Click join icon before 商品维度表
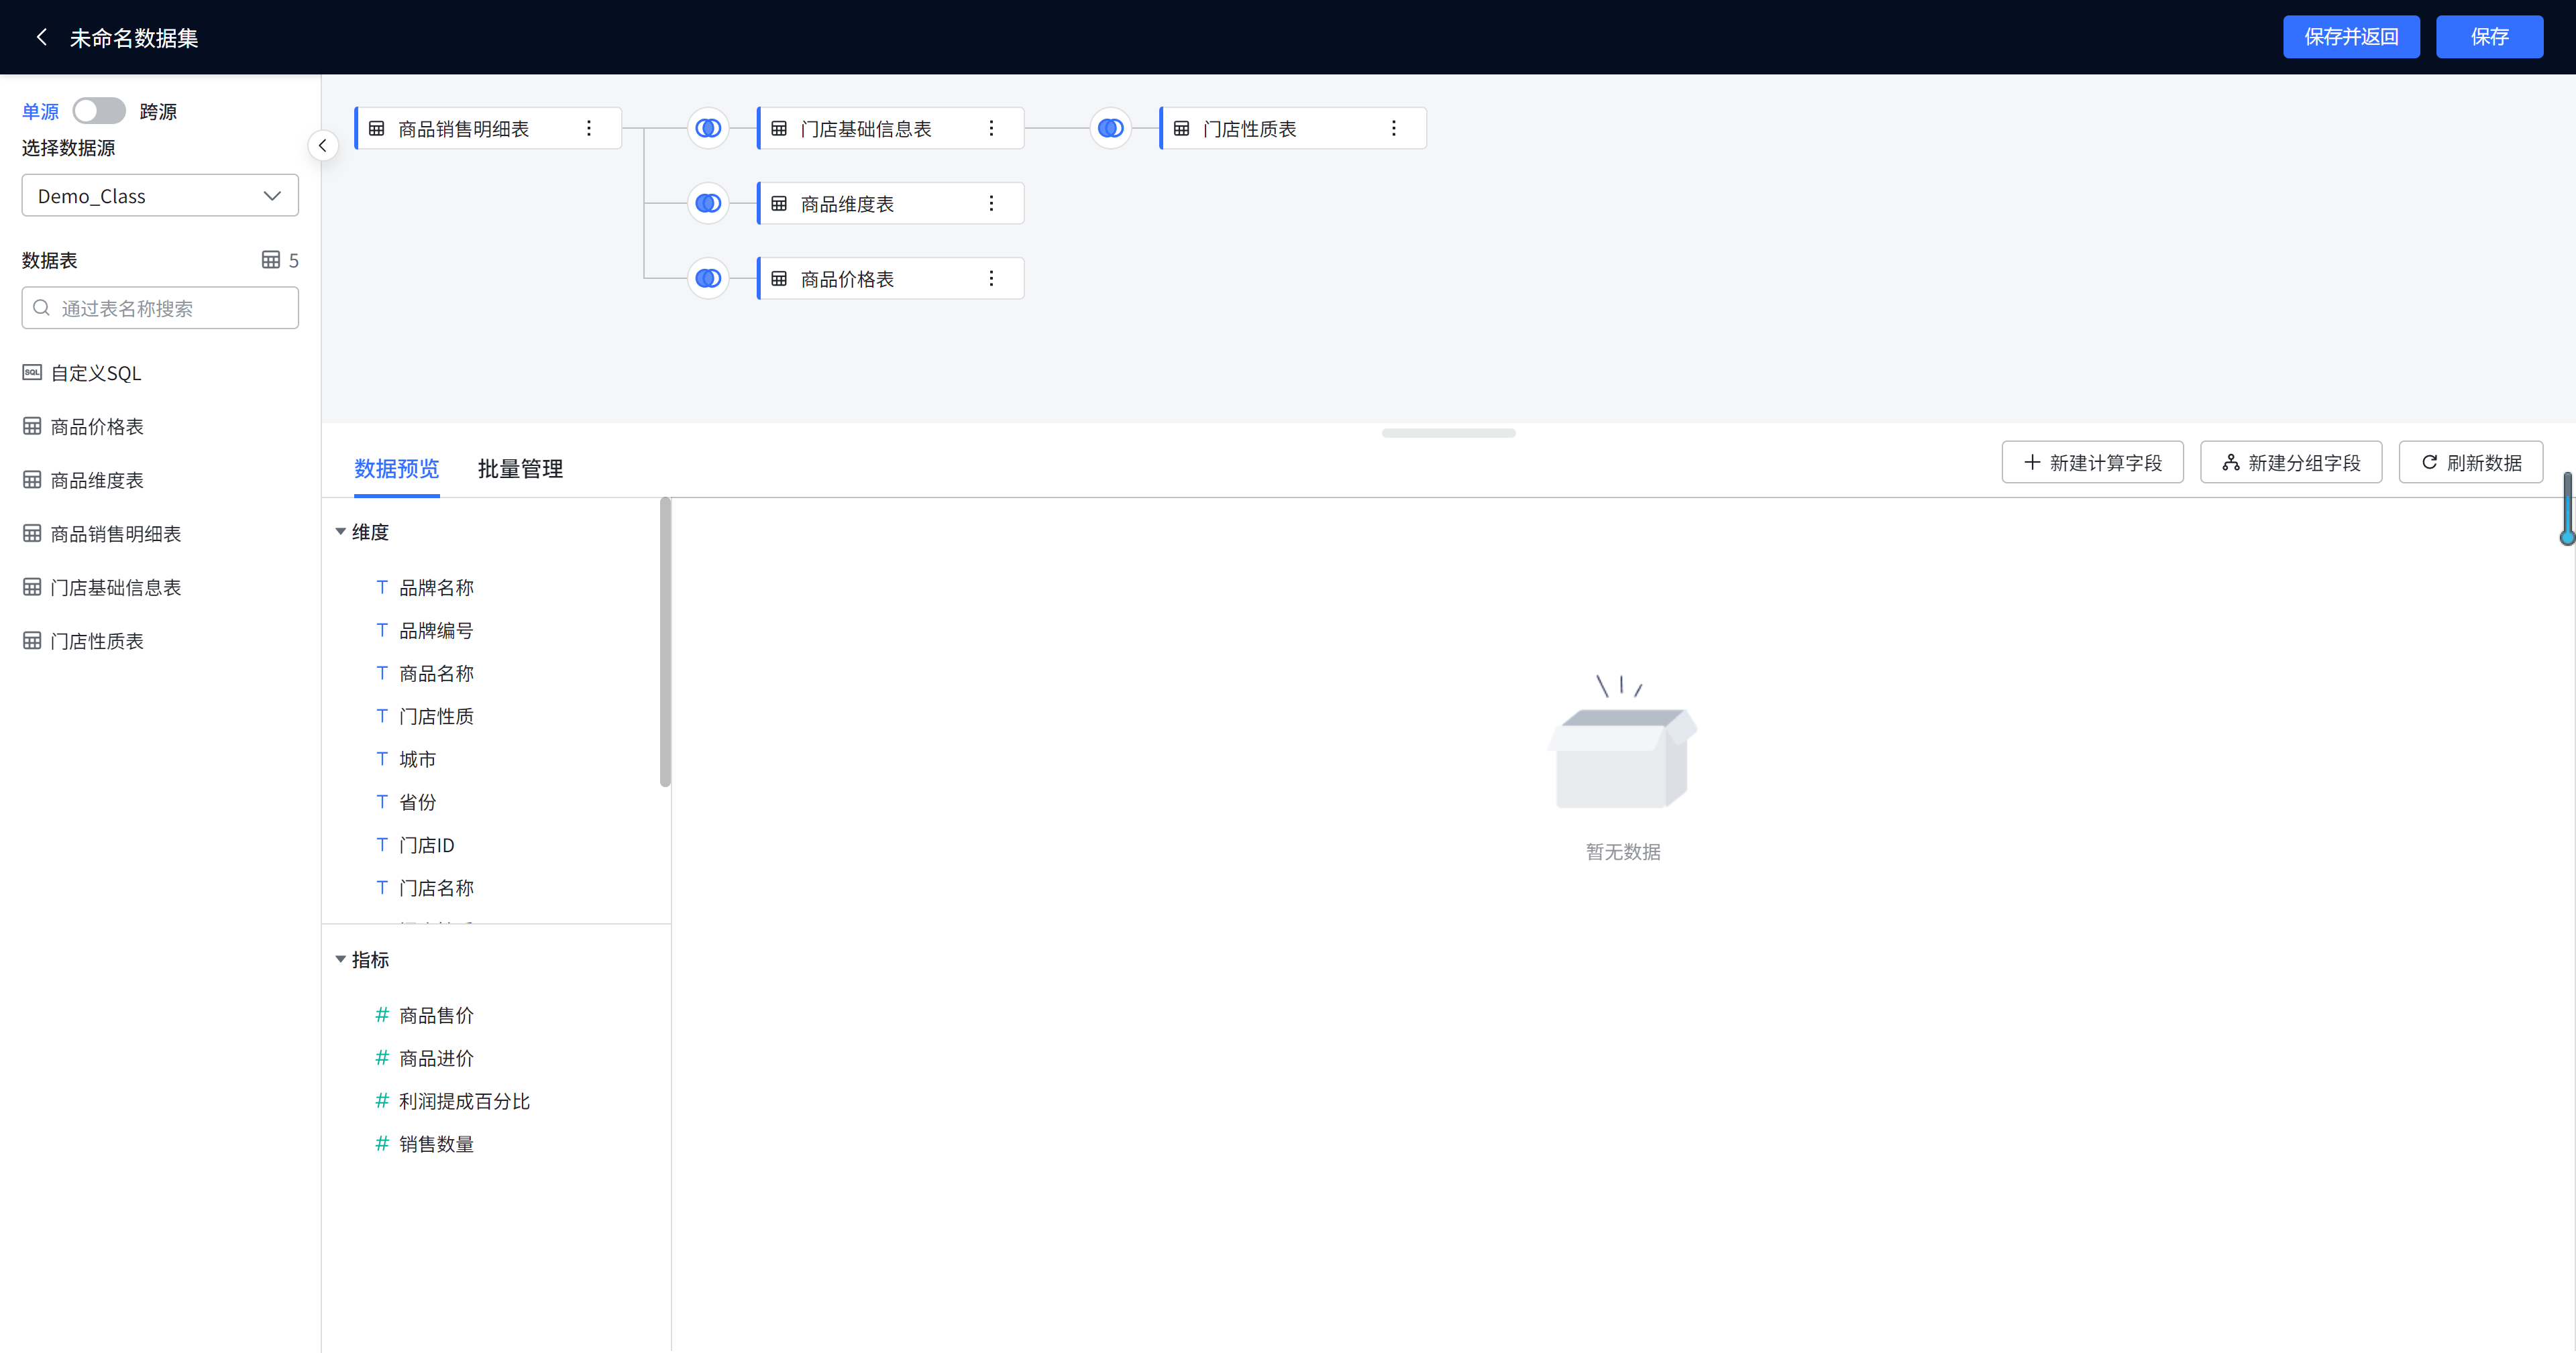The image size is (2576, 1353). click(708, 203)
